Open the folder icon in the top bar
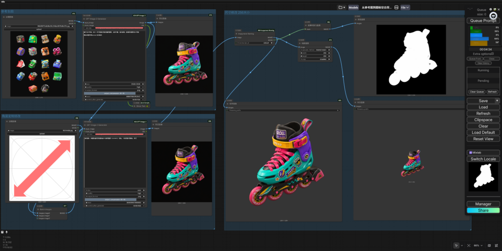Screen dimensions: 502x251 [x=342, y=7]
